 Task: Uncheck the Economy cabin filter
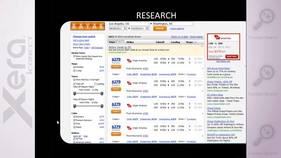[x=74, y=117]
